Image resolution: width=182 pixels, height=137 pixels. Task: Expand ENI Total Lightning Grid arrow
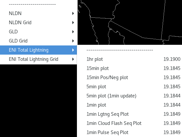tap(73, 59)
